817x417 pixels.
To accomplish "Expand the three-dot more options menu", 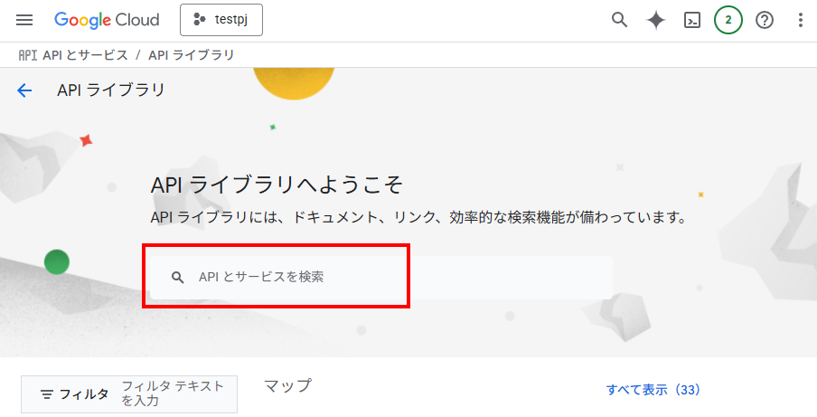I will 800,20.
